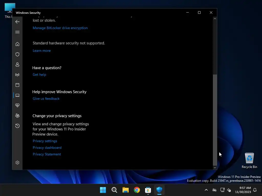Viewport: 262px width, 196px height.
Task: Open Device performance & health heart icon
Action: coord(17,105)
